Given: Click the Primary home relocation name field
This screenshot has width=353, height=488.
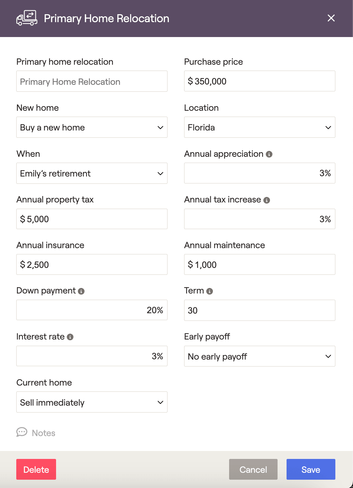Looking at the screenshot, I should (x=92, y=81).
